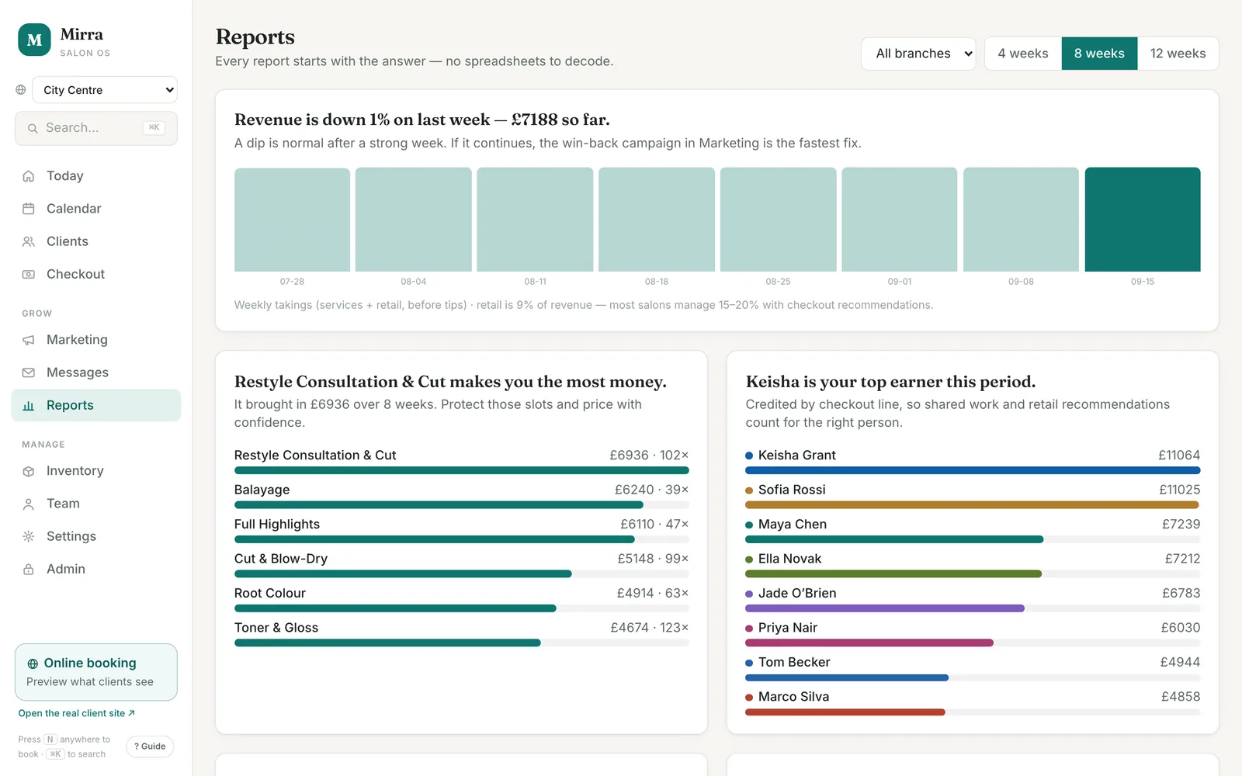1242x776 pixels.
Task: Open Online booking preview card
Action: 96,672
